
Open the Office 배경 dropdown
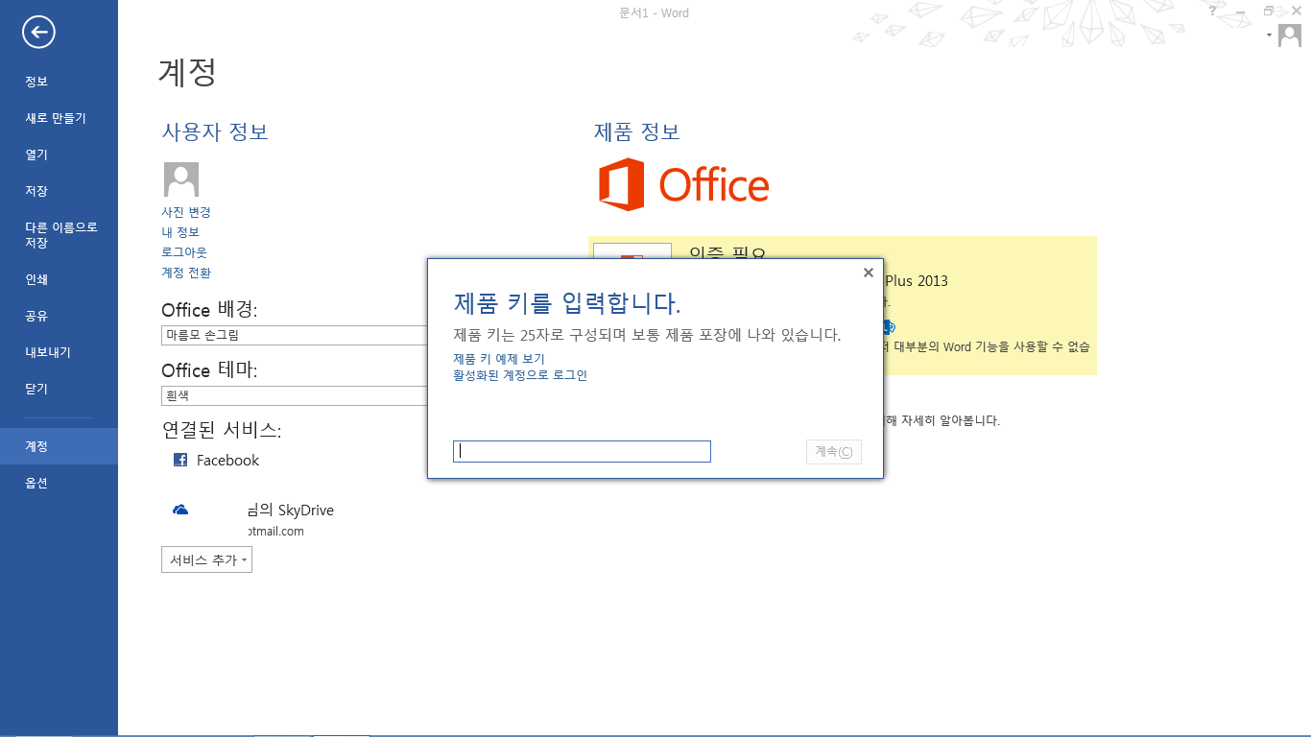point(295,335)
